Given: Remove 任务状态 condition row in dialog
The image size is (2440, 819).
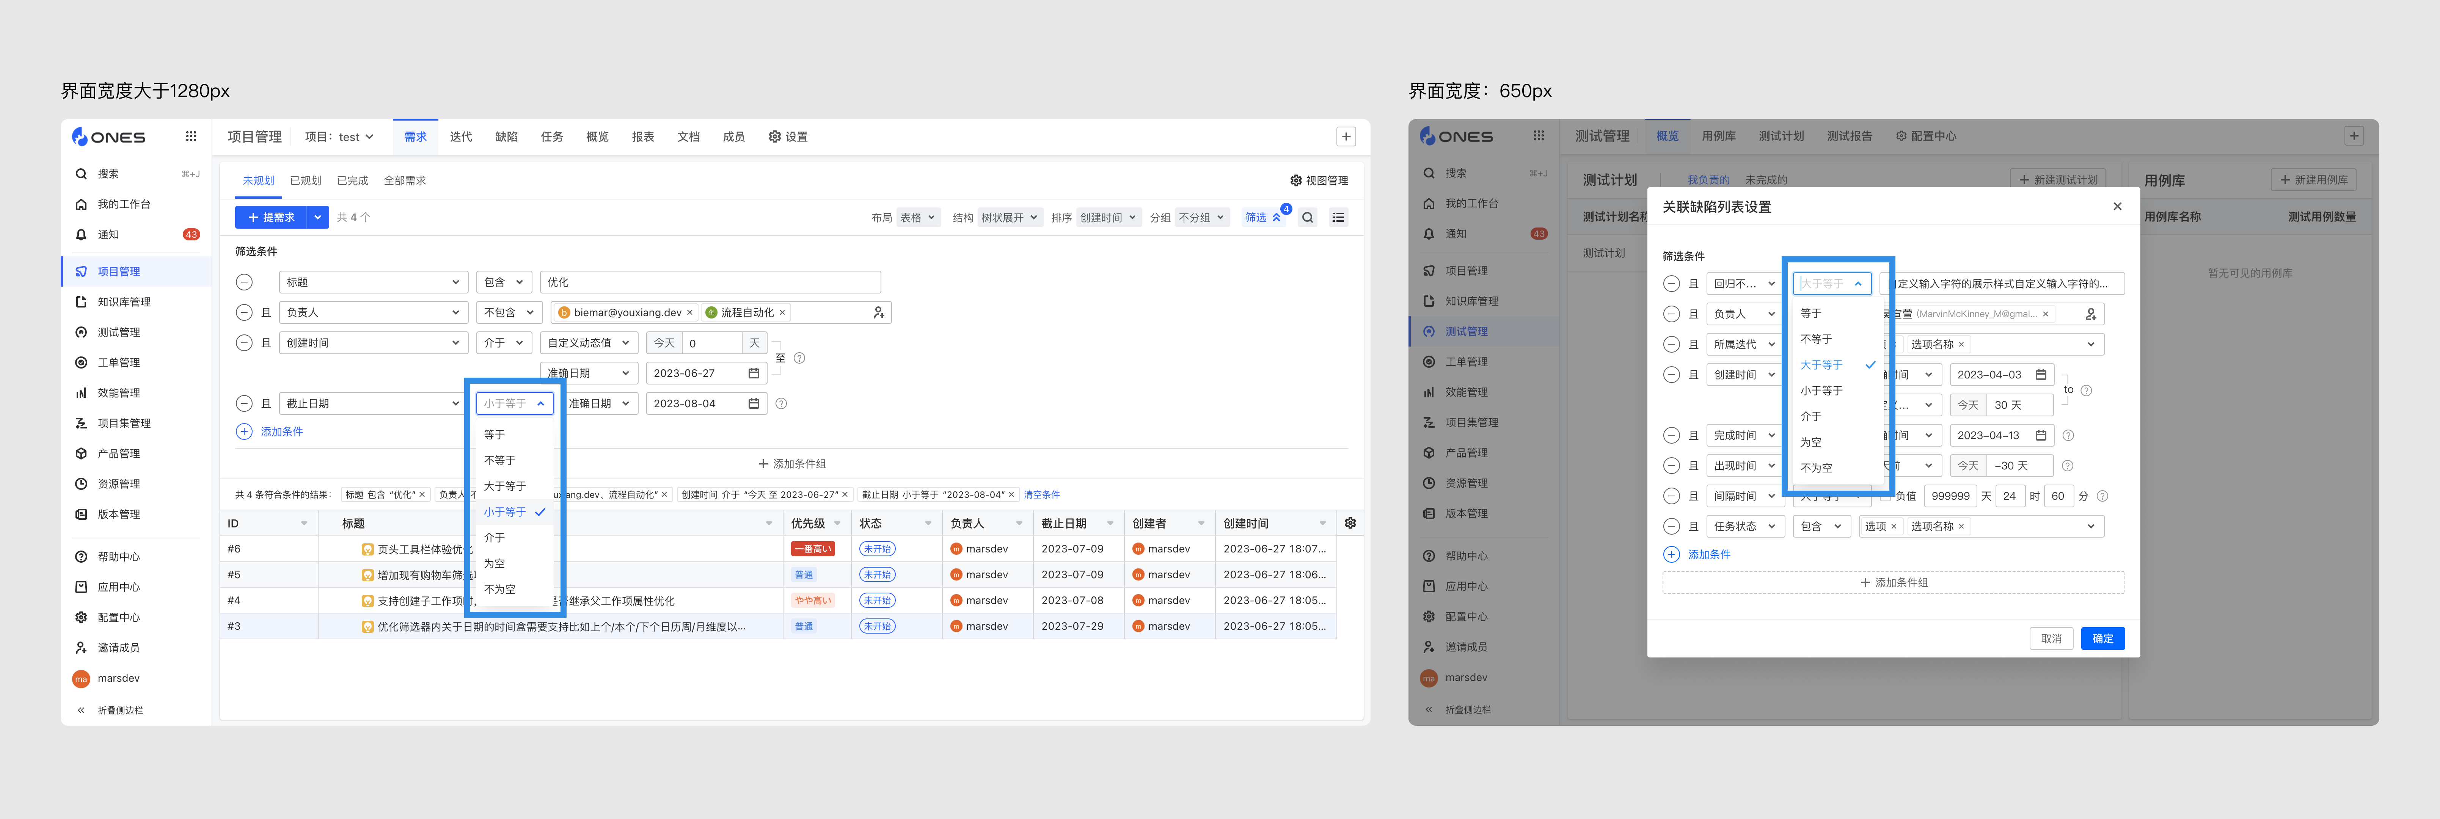Looking at the screenshot, I should point(1672,526).
